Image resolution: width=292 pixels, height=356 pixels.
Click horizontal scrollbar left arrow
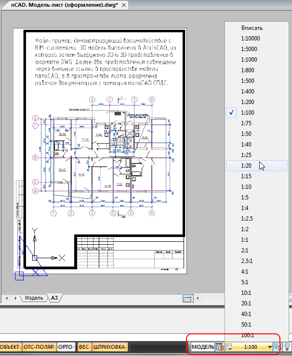point(198,298)
